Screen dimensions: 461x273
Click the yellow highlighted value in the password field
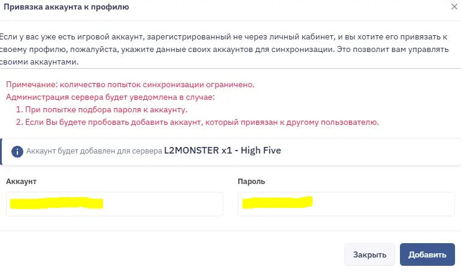click(278, 203)
